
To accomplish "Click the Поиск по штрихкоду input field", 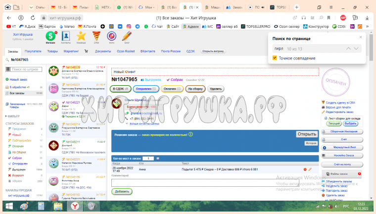I will click(x=26, y=69).
